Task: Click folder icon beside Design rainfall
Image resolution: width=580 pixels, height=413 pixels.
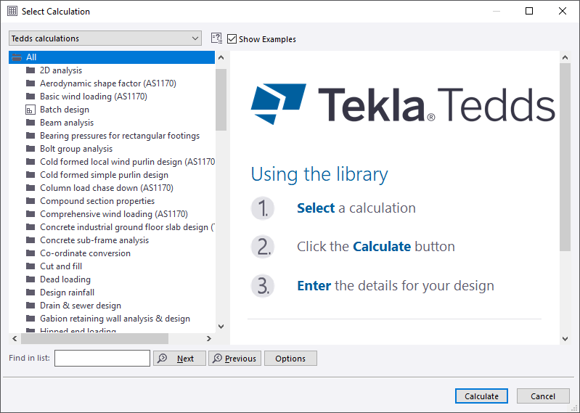Action: (x=30, y=293)
